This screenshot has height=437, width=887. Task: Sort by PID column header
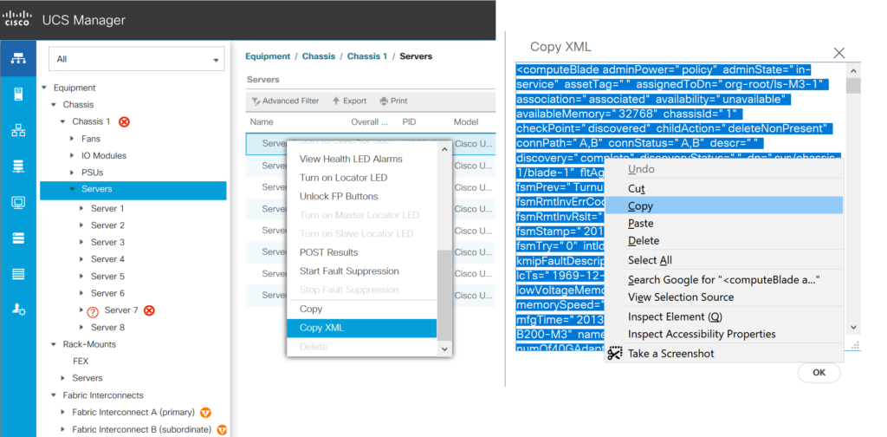pyautogui.click(x=409, y=121)
